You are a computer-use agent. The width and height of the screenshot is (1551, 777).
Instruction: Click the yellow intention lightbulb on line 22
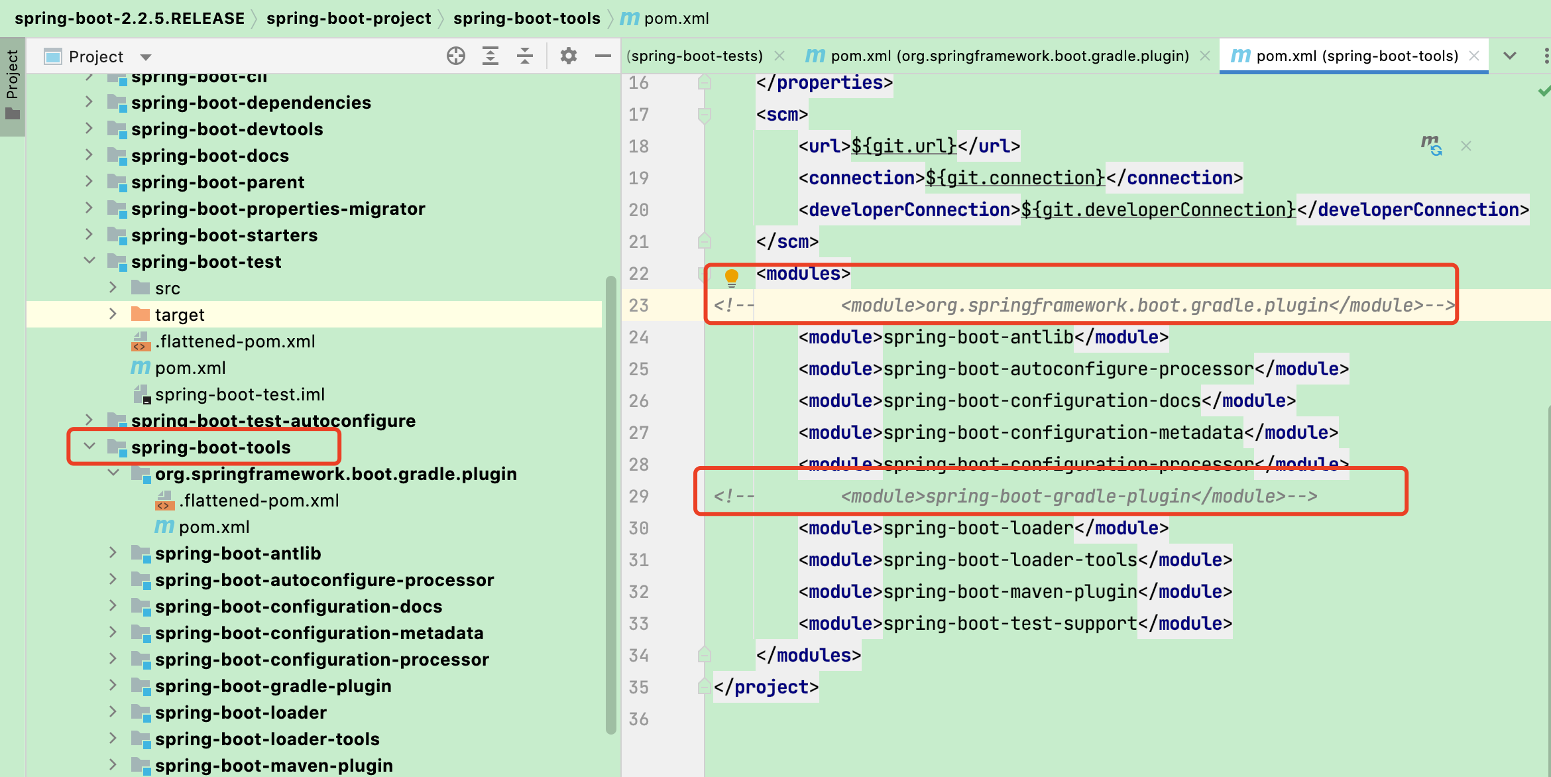click(731, 276)
